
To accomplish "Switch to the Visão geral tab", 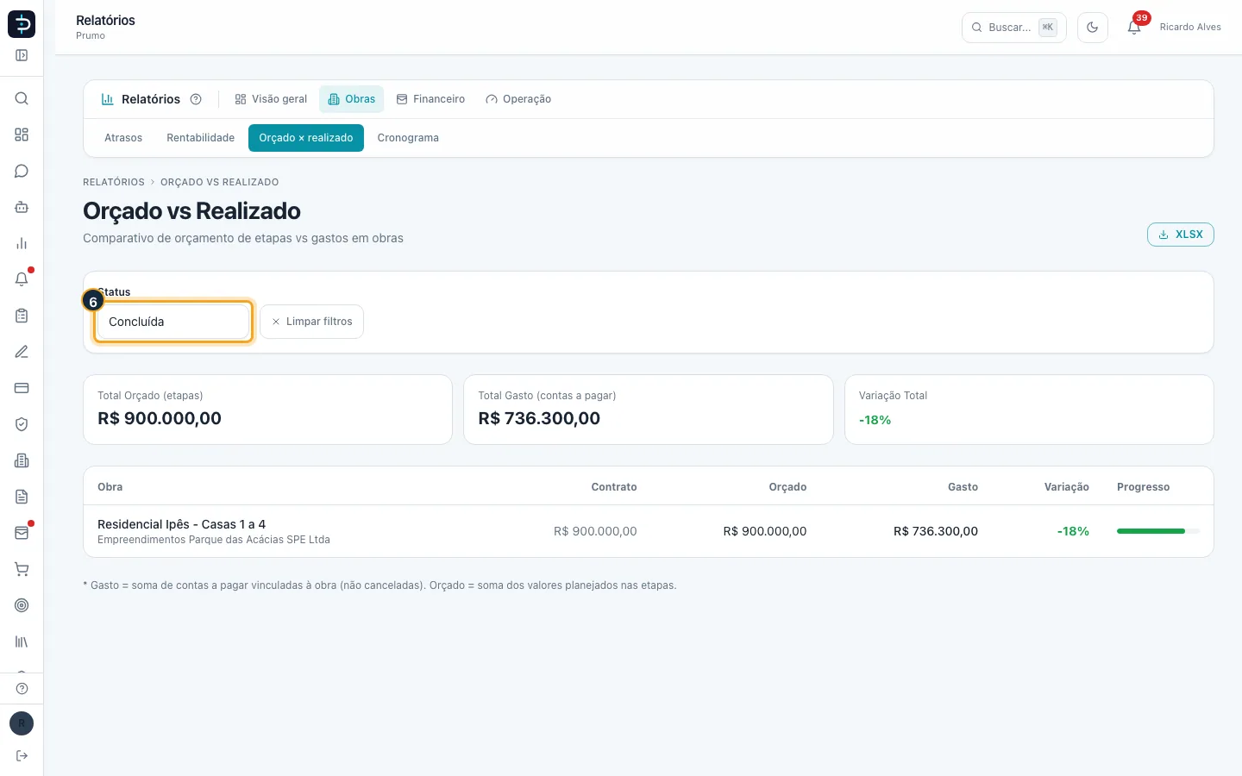I will pos(271,99).
